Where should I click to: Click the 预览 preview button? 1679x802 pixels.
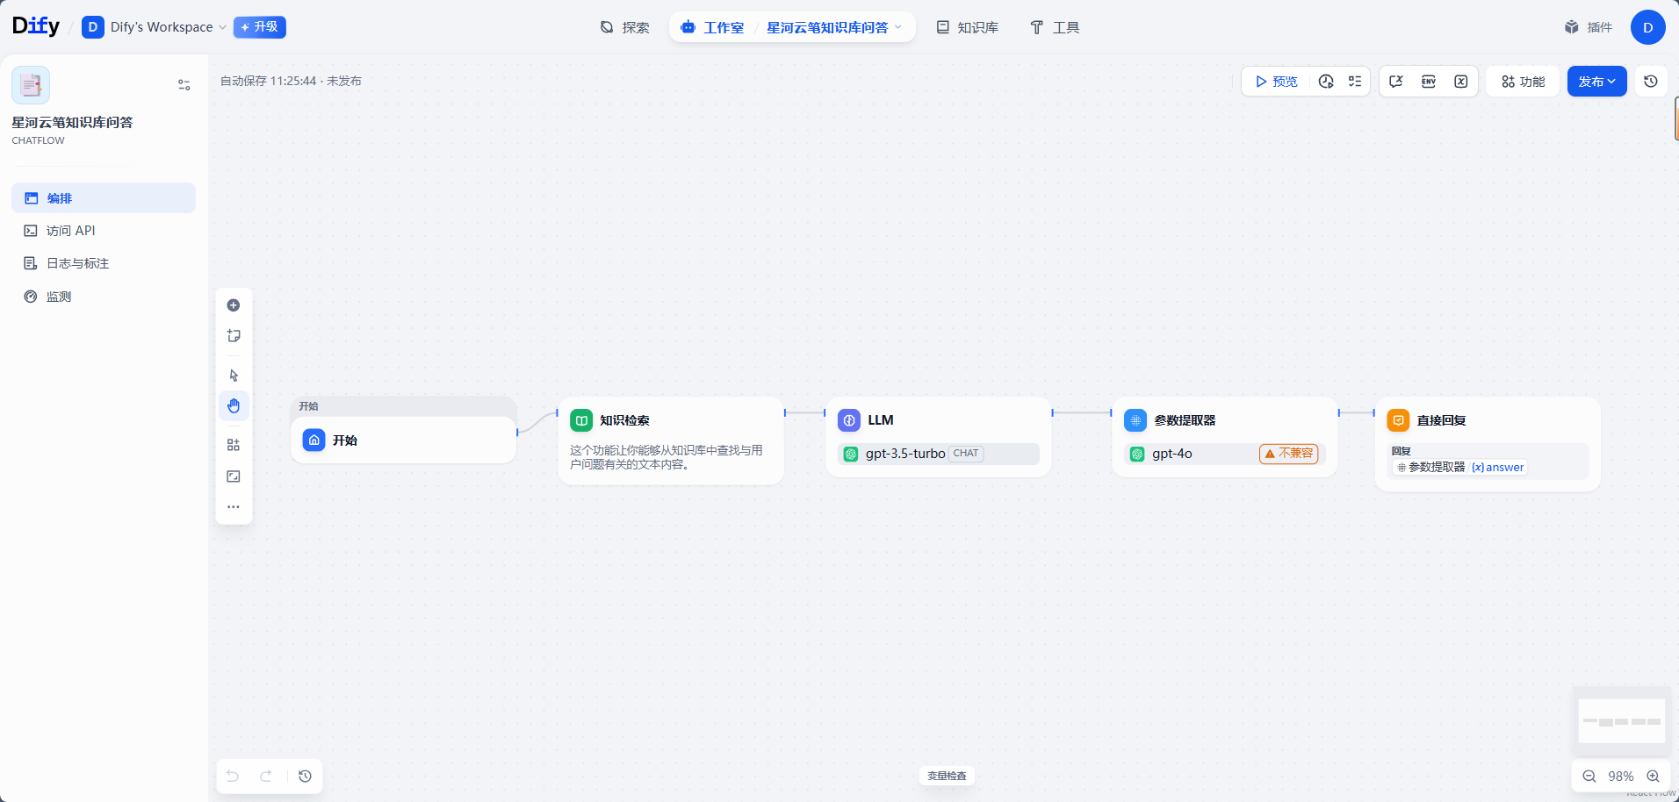pyautogui.click(x=1276, y=82)
